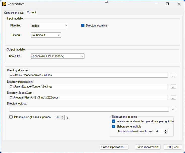Select the Opzioni tab
The width and height of the screenshot is (185, 153).
[x=31, y=12]
